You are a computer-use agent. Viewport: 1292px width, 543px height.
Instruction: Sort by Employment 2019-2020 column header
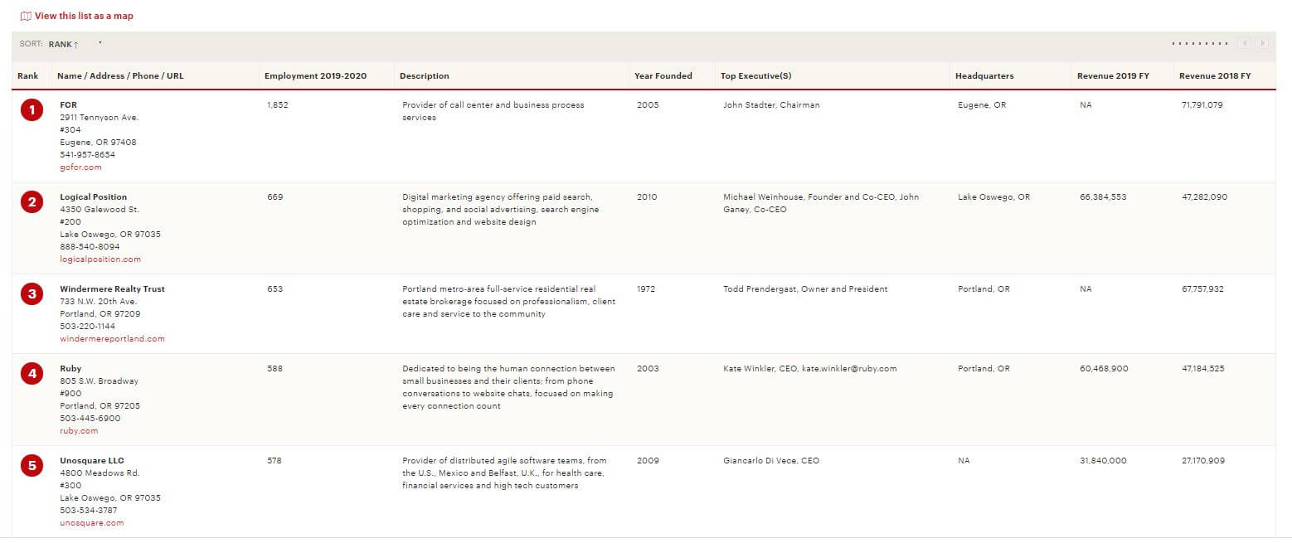pos(315,76)
